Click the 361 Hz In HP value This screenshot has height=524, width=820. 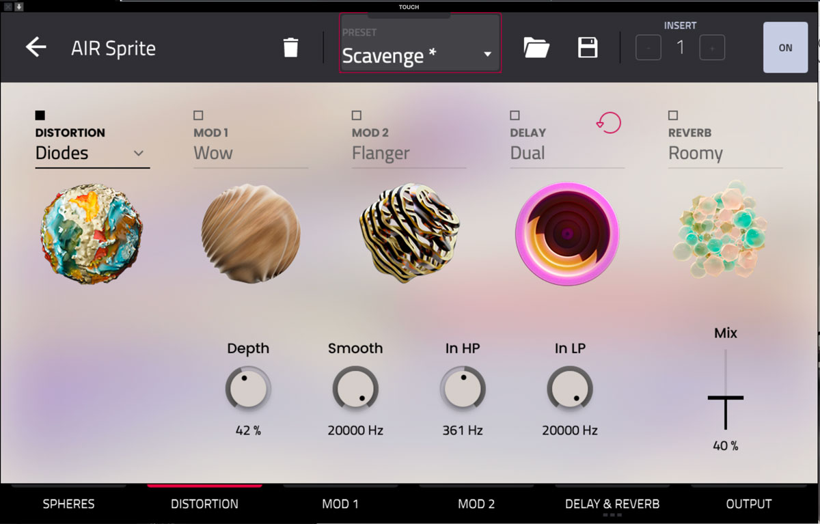[x=463, y=430]
